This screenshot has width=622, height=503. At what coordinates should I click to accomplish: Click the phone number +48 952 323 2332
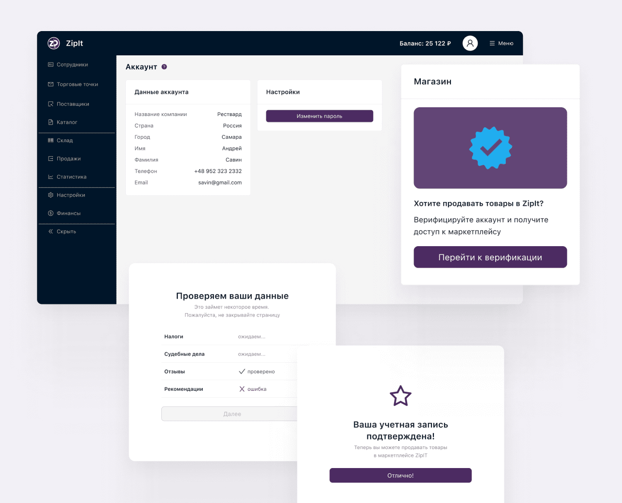[x=218, y=171]
